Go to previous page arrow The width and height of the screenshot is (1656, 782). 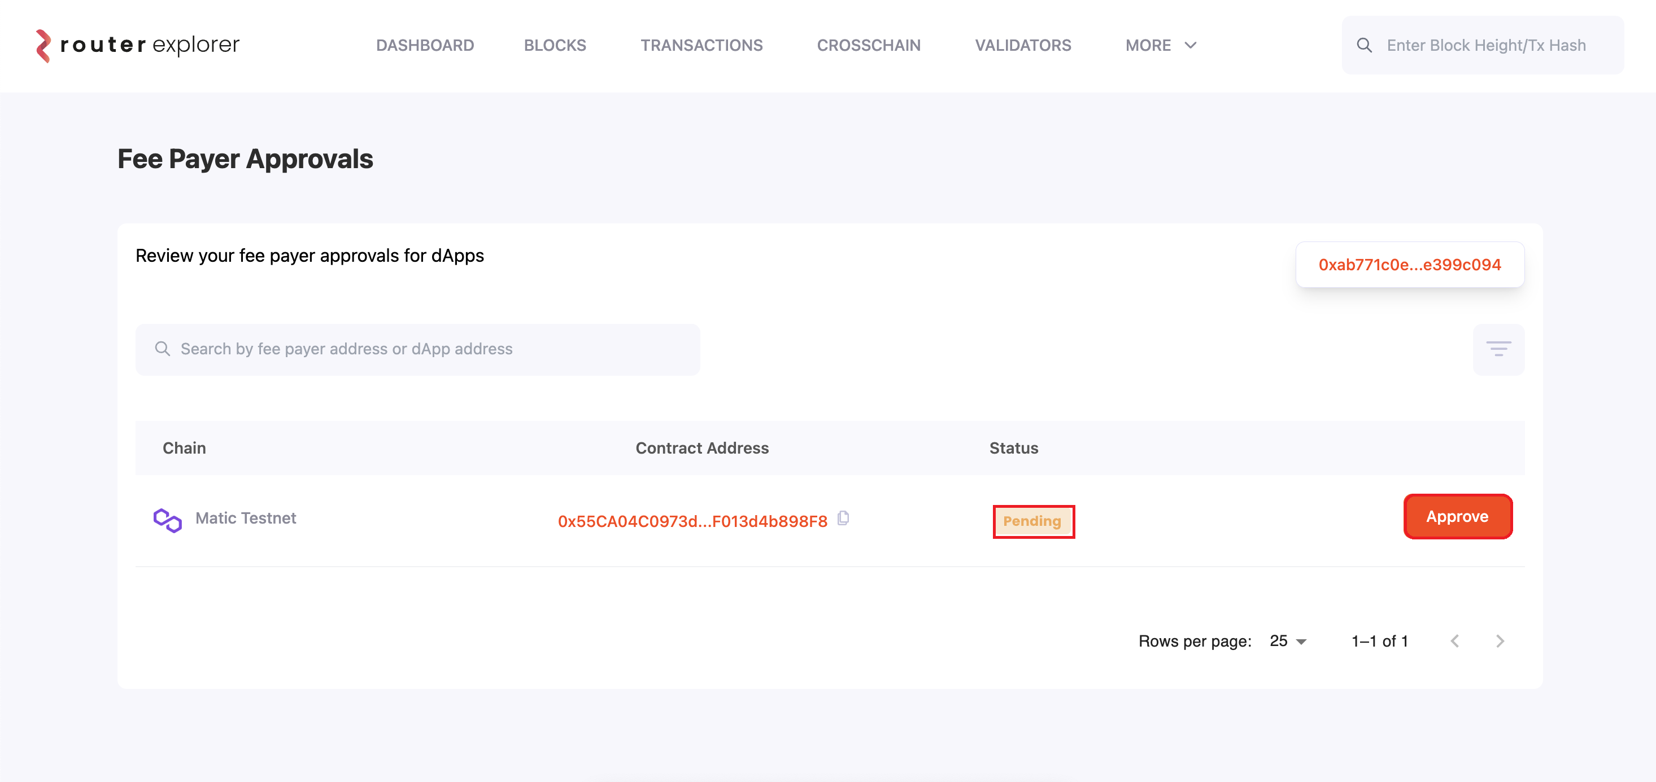(1455, 641)
